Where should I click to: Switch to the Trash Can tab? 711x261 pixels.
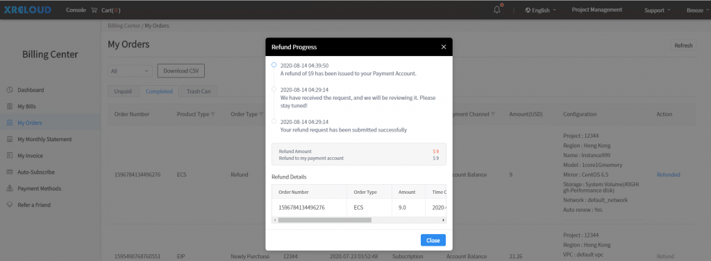tap(199, 91)
